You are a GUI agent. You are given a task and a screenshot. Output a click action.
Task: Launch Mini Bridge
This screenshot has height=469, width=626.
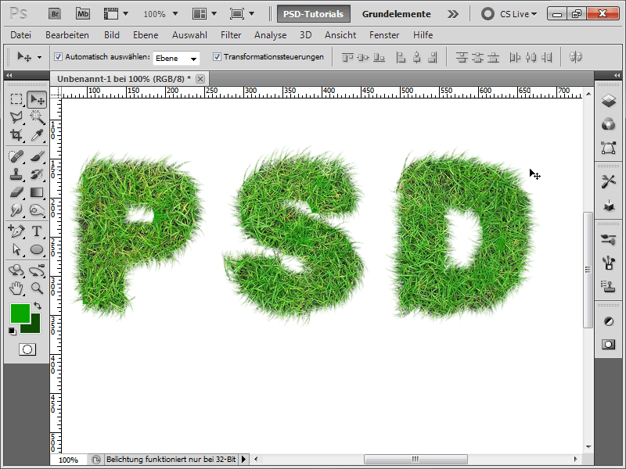[x=83, y=14]
